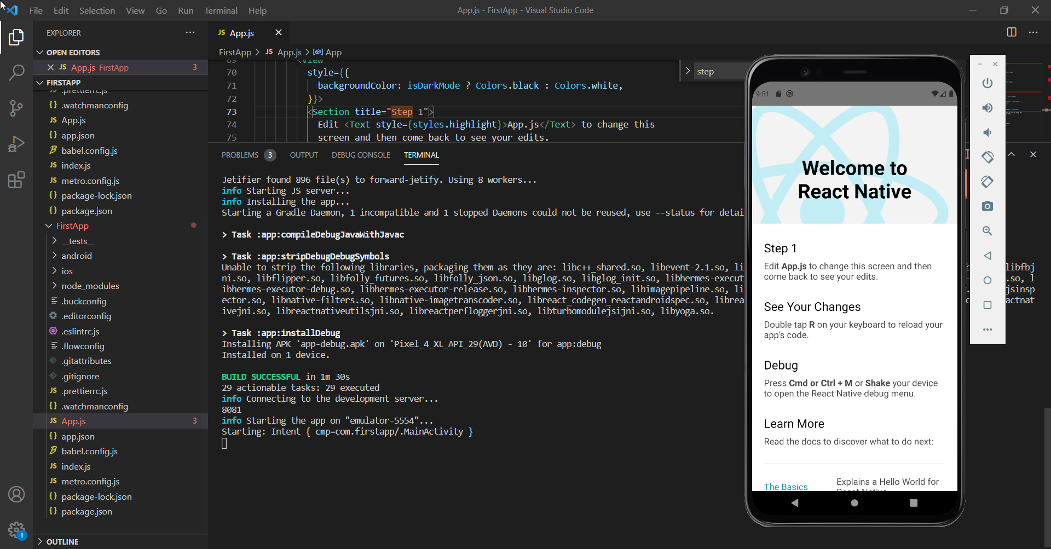Open emulator extended controls ellipsis
1051x549 pixels.
click(x=987, y=330)
